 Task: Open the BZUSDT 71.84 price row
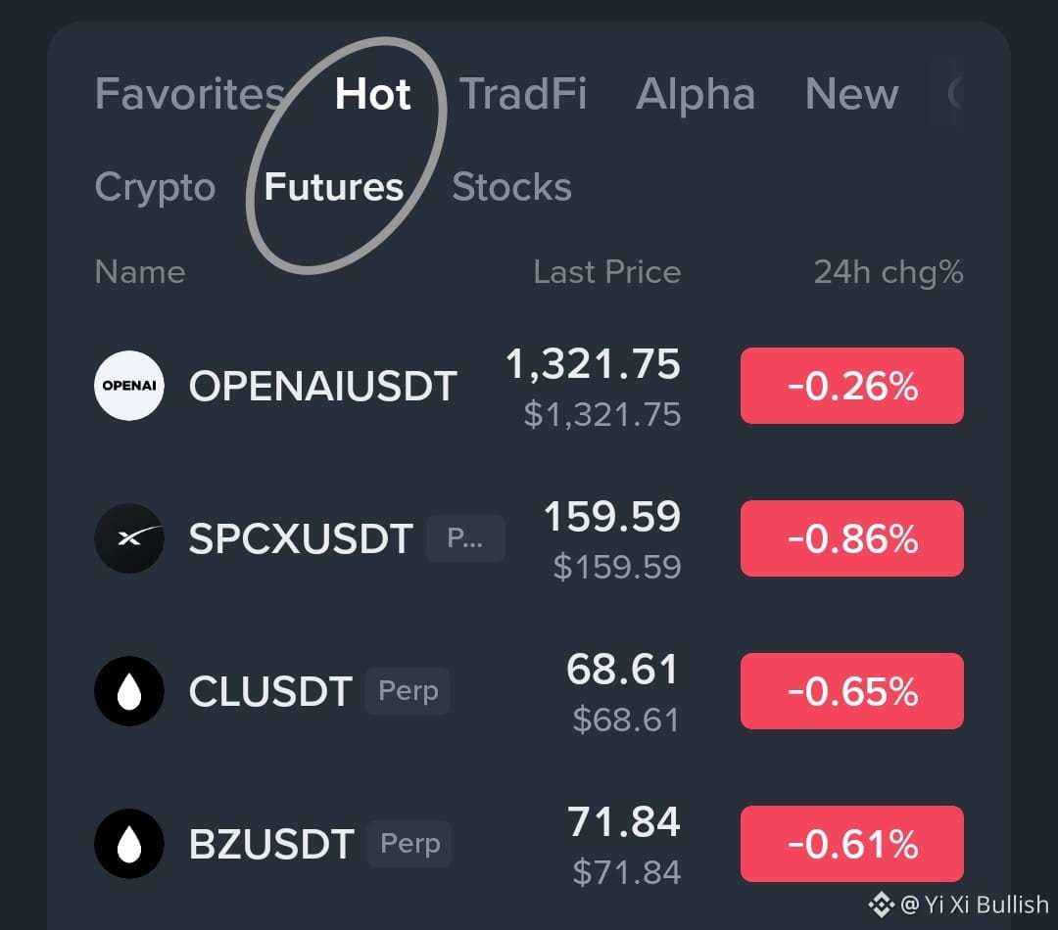[x=529, y=844]
